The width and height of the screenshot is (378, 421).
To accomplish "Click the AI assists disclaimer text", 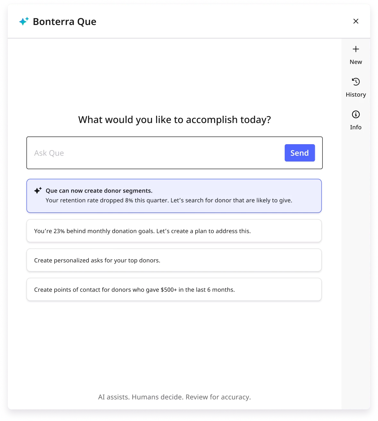I will (175, 397).
